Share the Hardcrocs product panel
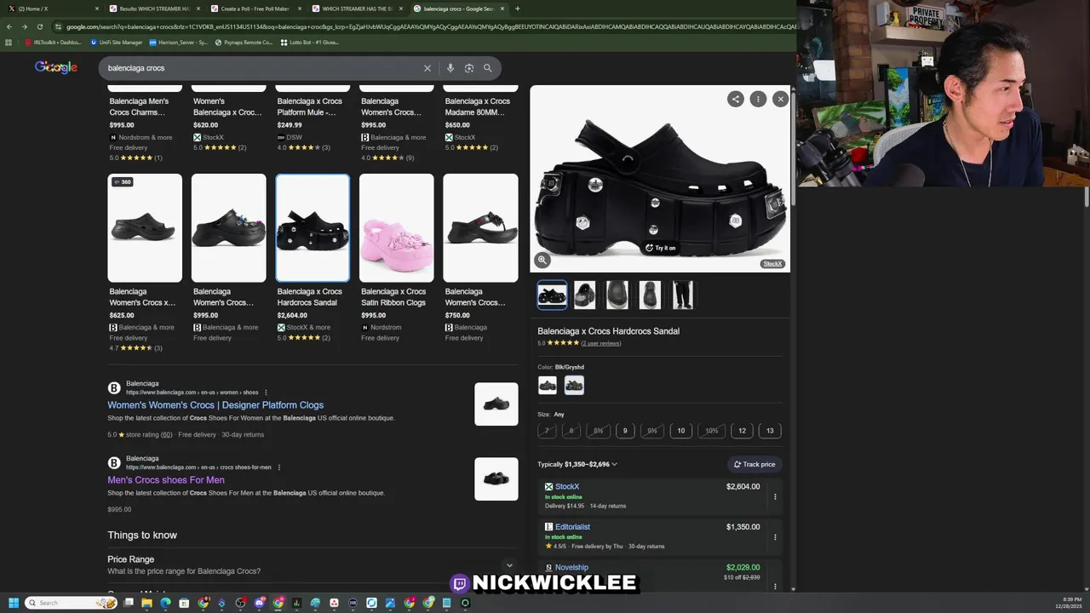Image resolution: width=1090 pixels, height=613 pixels. pyautogui.click(x=736, y=99)
